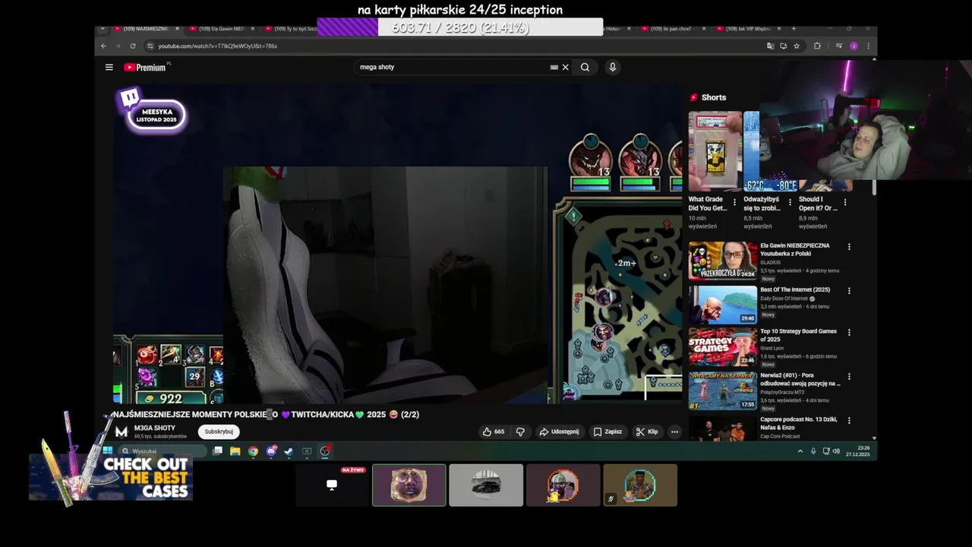Open options menu for Ela Gawin video

[x=849, y=247]
